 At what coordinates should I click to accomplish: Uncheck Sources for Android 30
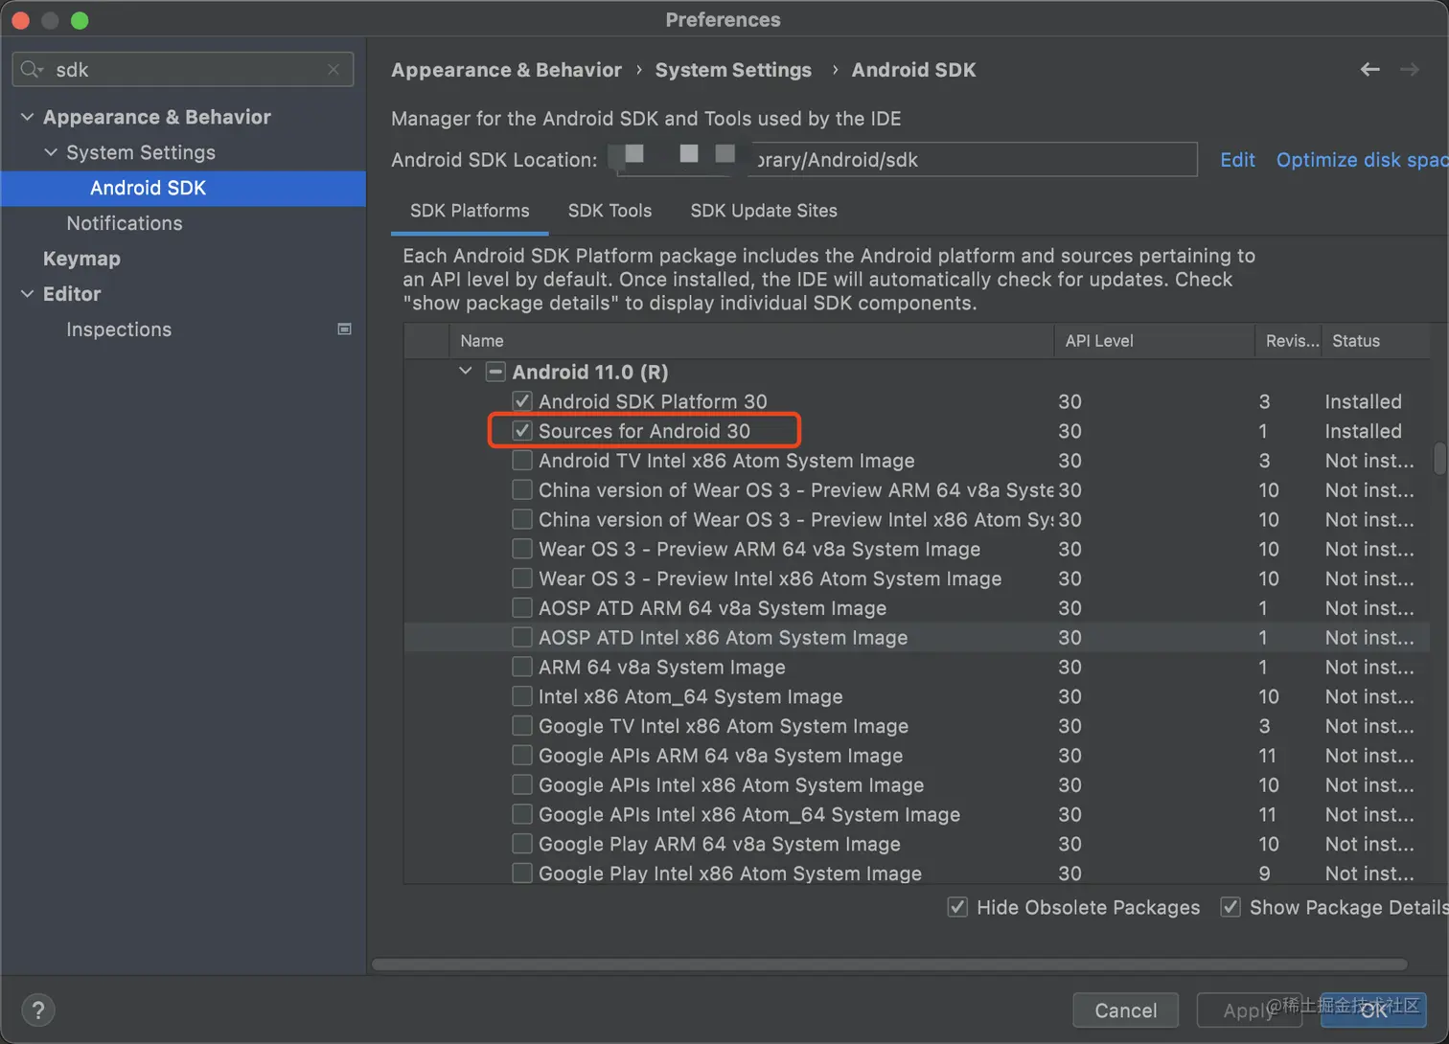[x=522, y=431]
